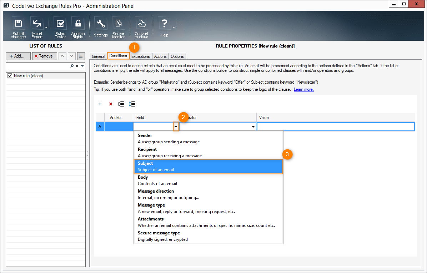Click the And/or column header
This screenshot has width=427, height=273.
pyautogui.click(x=119, y=118)
